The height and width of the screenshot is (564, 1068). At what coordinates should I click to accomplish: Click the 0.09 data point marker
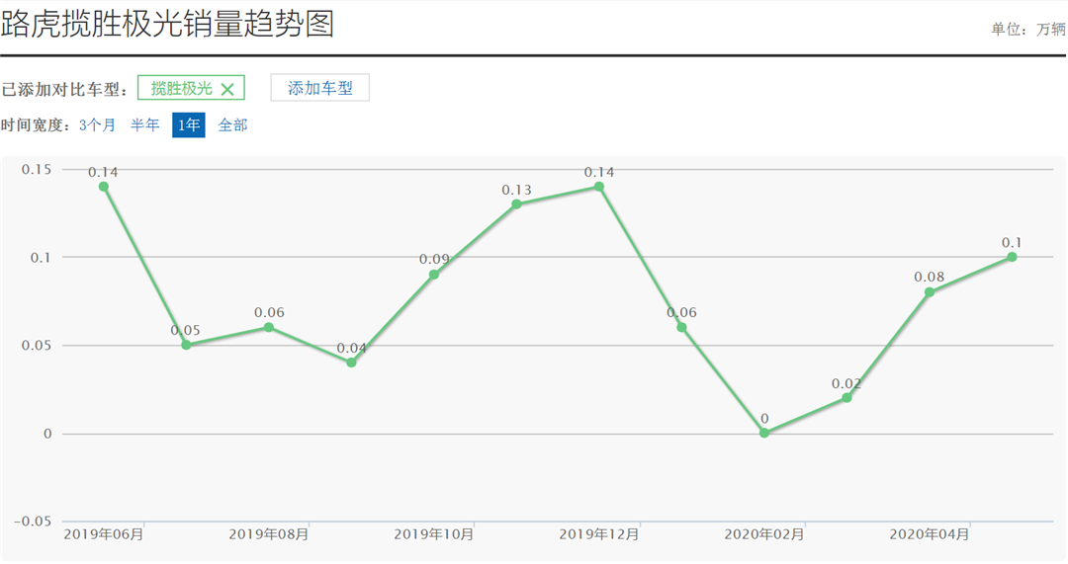434,275
